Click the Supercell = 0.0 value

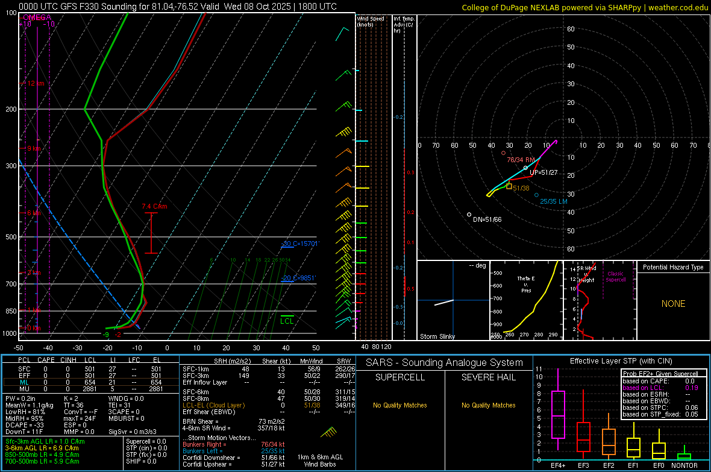[x=146, y=442]
